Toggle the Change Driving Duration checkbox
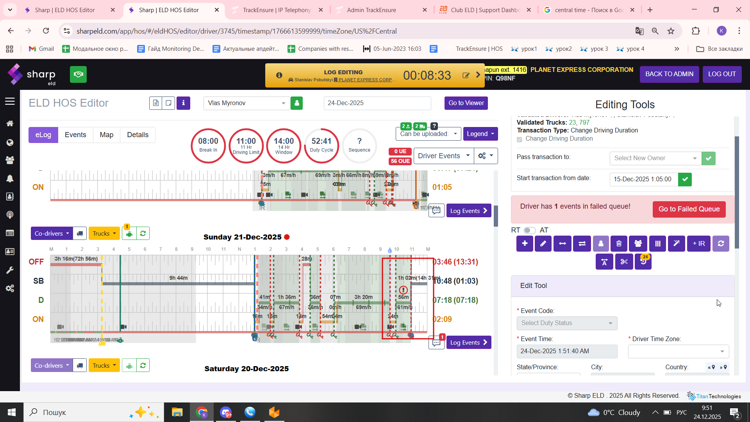This screenshot has width=750, height=422. coord(520,139)
